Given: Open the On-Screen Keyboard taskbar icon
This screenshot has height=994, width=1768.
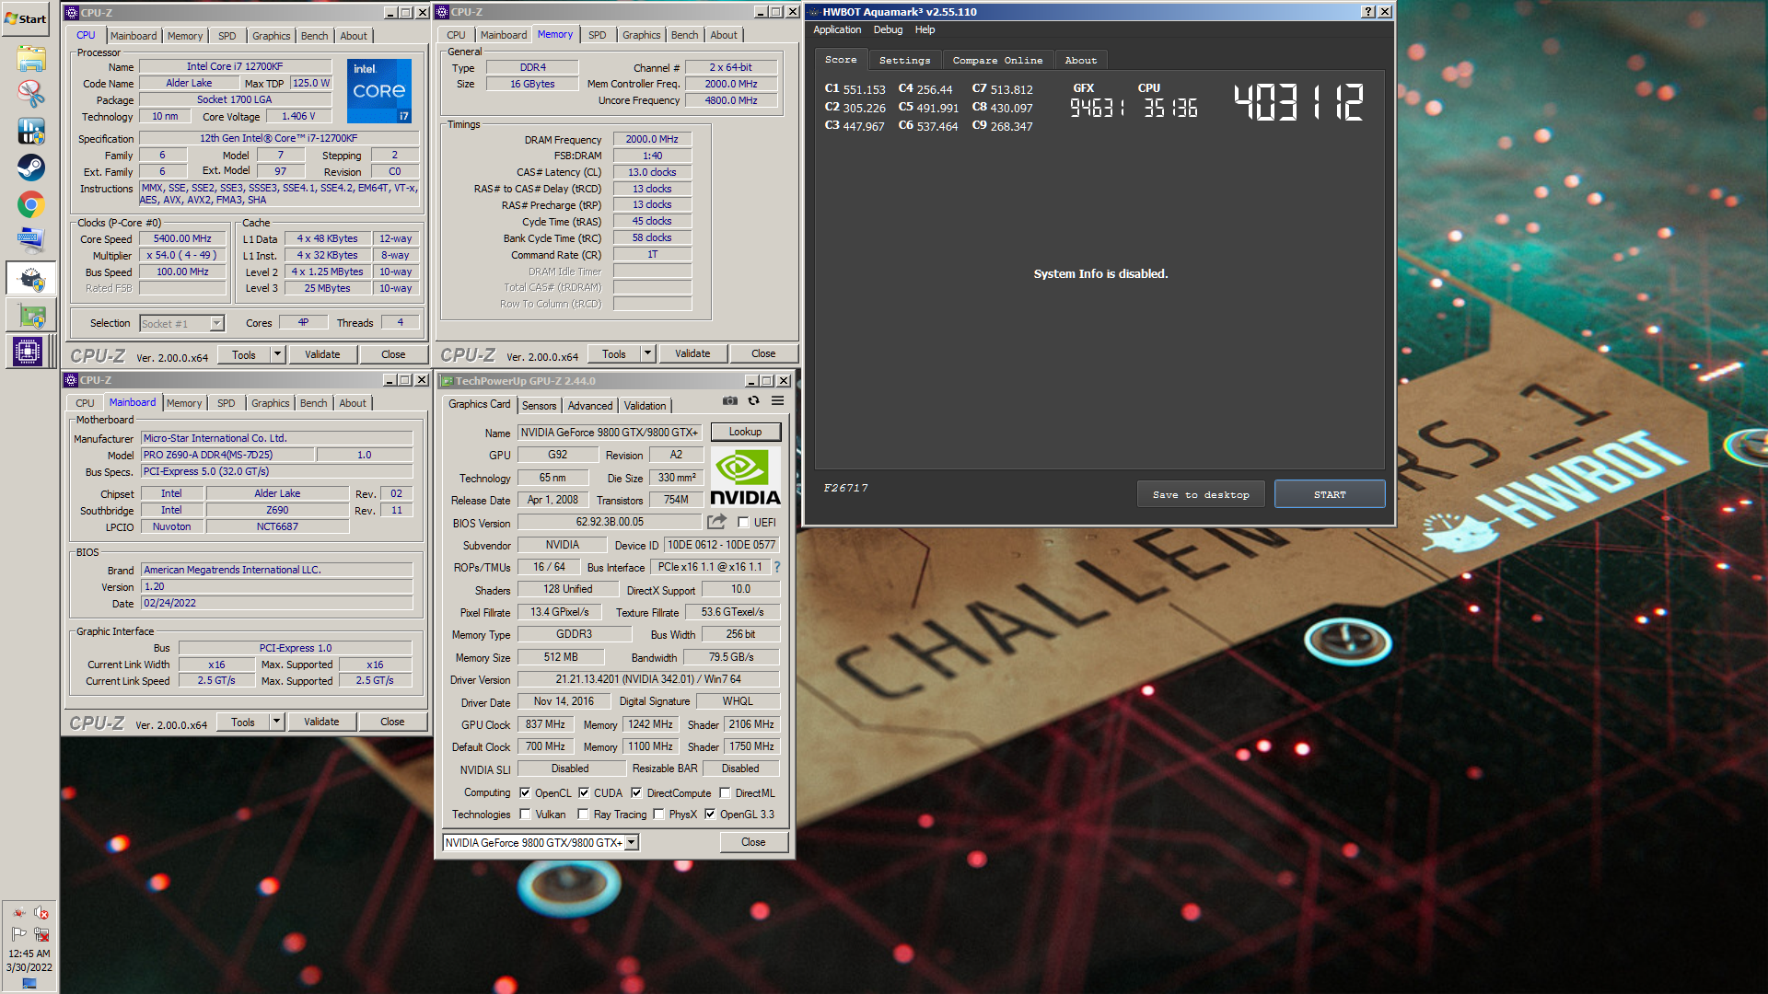Looking at the screenshot, I should (30, 240).
